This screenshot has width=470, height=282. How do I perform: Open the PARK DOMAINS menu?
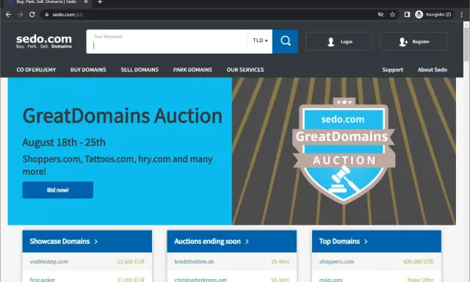pos(192,70)
